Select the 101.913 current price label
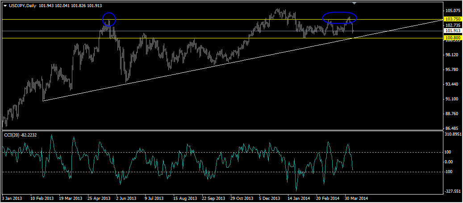 click(x=453, y=31)
